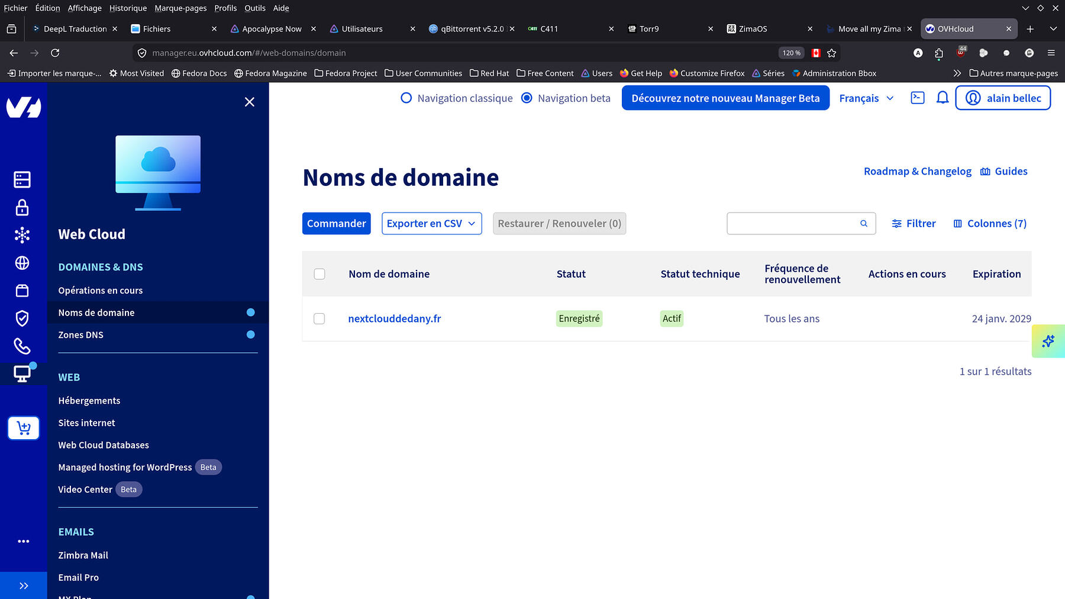1065x599 pixels.
Task: Open the Fedora Project bookmarks folder
Action: (x=346, y=73)
